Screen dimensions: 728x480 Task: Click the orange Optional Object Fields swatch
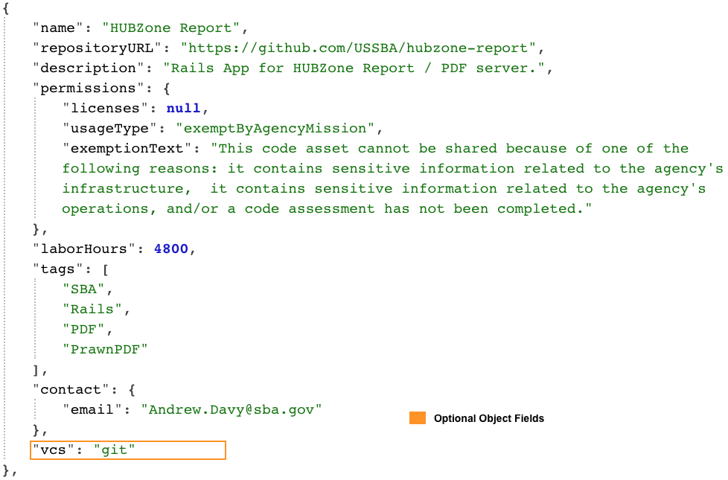click(417, 418)
